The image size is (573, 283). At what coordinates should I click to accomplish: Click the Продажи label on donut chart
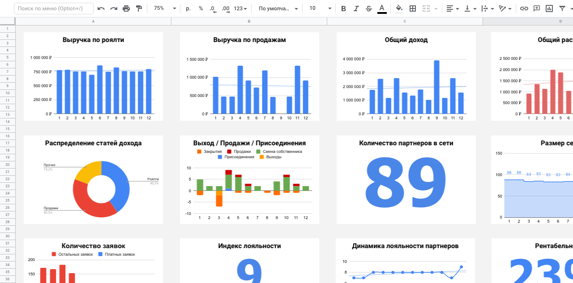point(51,208)
